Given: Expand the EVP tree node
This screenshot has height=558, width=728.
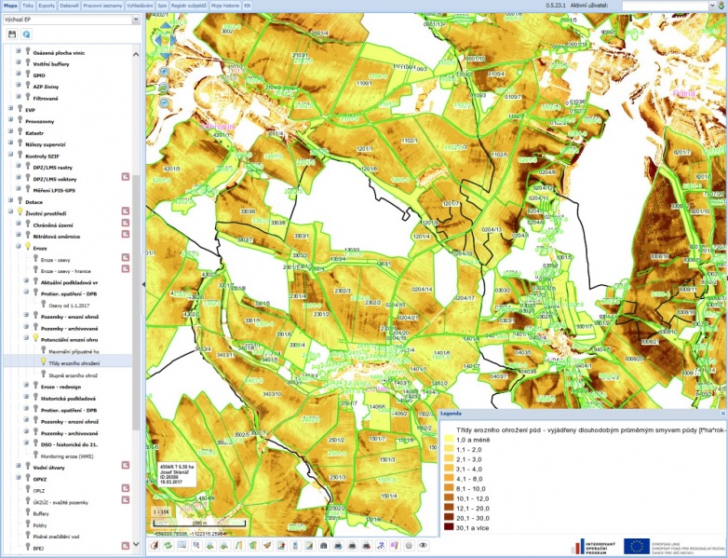Looking at the screenshot, I should click(9, 110).
